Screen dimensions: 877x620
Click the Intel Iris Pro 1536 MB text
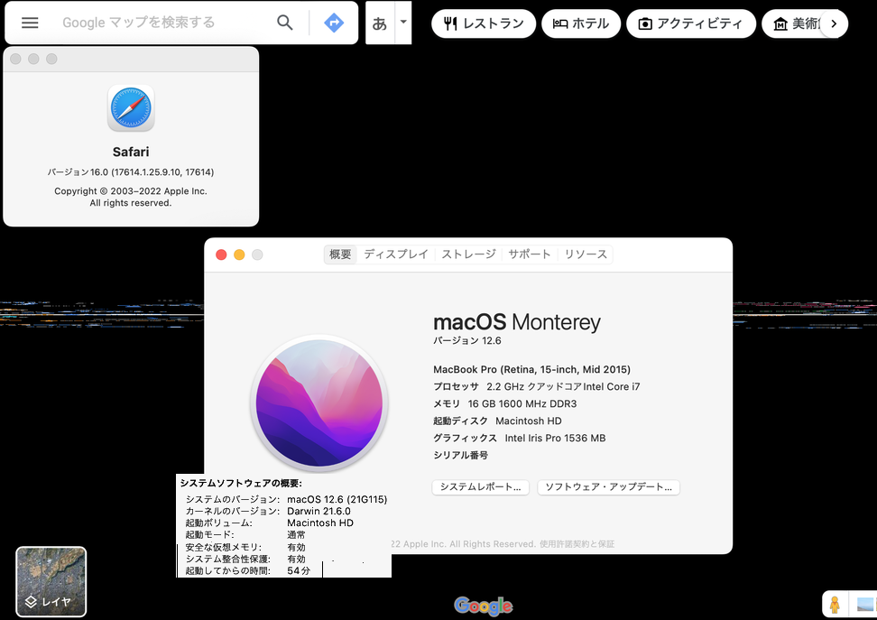point(556,438)
